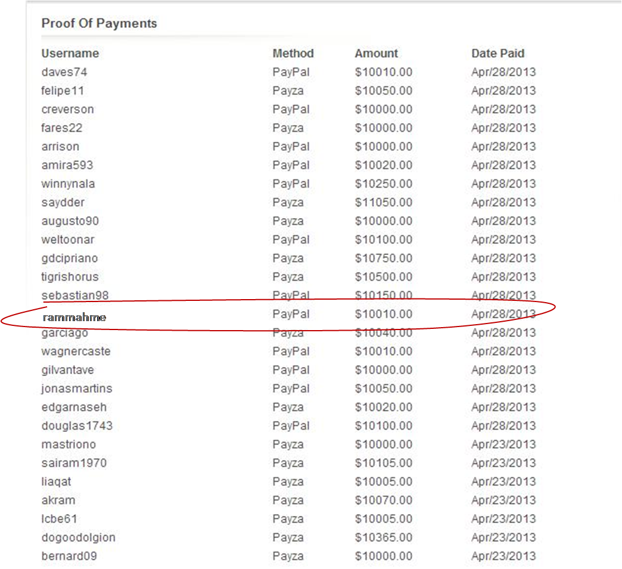The width and height of the screenshot is (622, 569).
Task: Select username douglas1743
Action: [77, 426]
